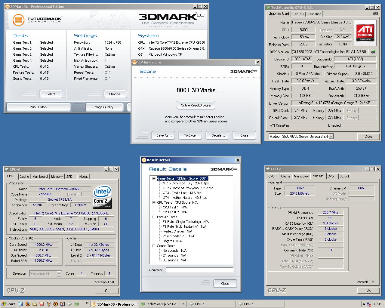Open the About tab in right CPU-Z window

coord(345,176)
